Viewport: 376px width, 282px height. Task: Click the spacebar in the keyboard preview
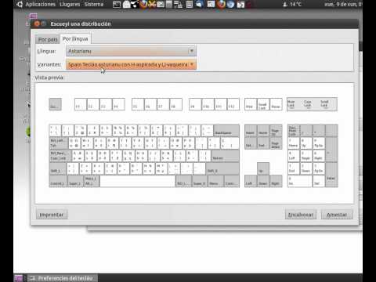[137, 181]
